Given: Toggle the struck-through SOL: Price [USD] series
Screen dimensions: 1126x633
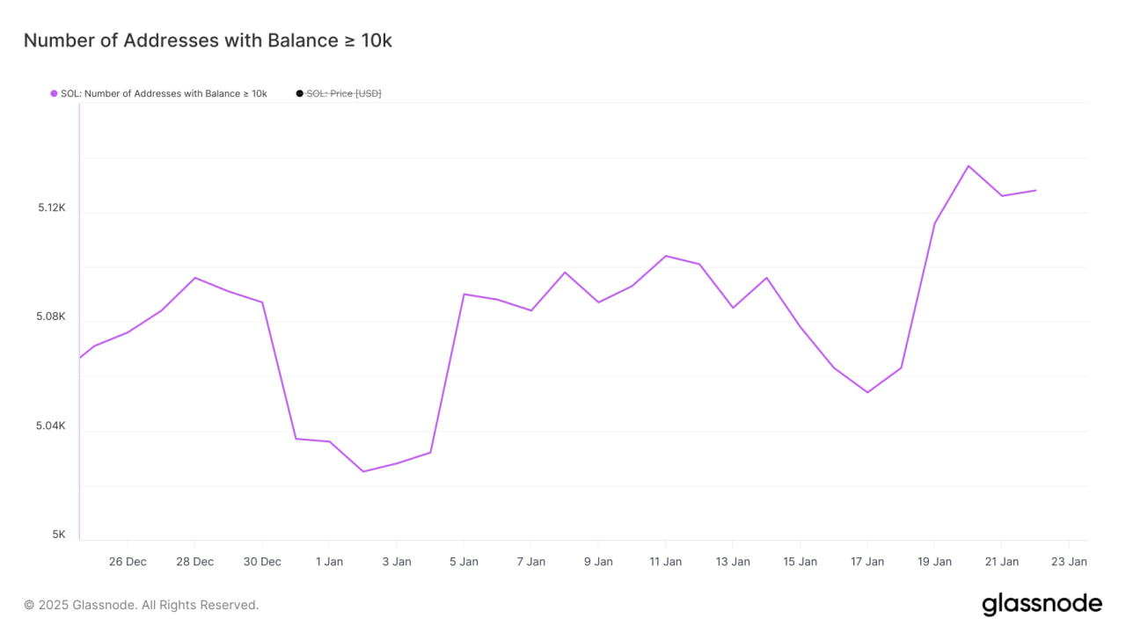Looking at the screenshot, I should [343, 93].
